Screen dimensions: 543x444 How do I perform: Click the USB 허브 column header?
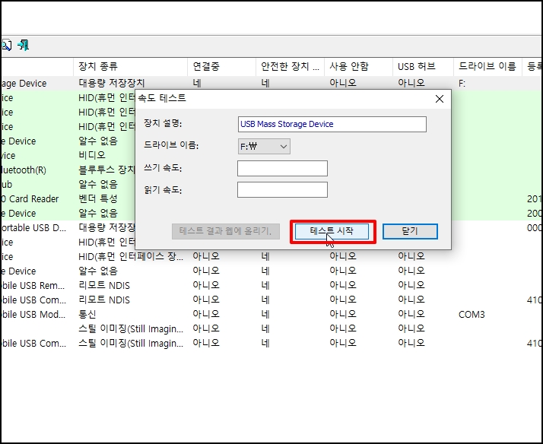(x=423, y=66)
